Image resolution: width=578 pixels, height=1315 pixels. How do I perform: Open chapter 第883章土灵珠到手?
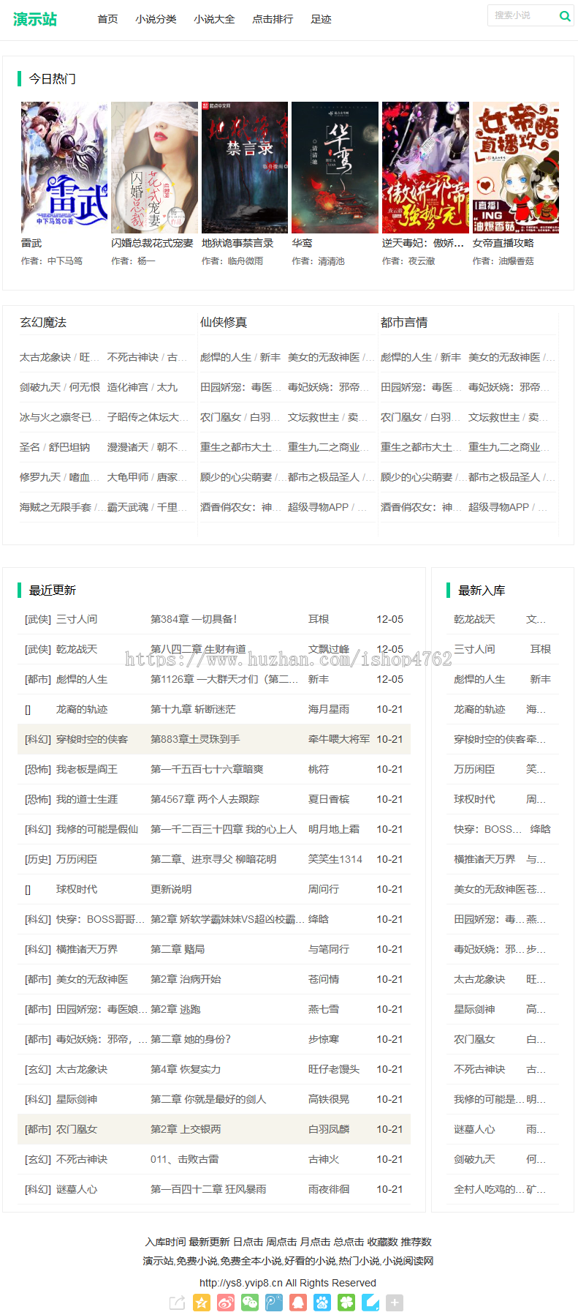(x=195, y=739)
